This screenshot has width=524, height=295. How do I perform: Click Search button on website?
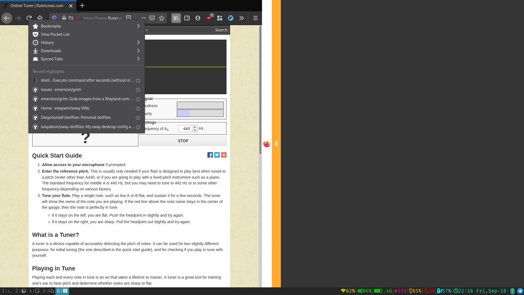221,29
